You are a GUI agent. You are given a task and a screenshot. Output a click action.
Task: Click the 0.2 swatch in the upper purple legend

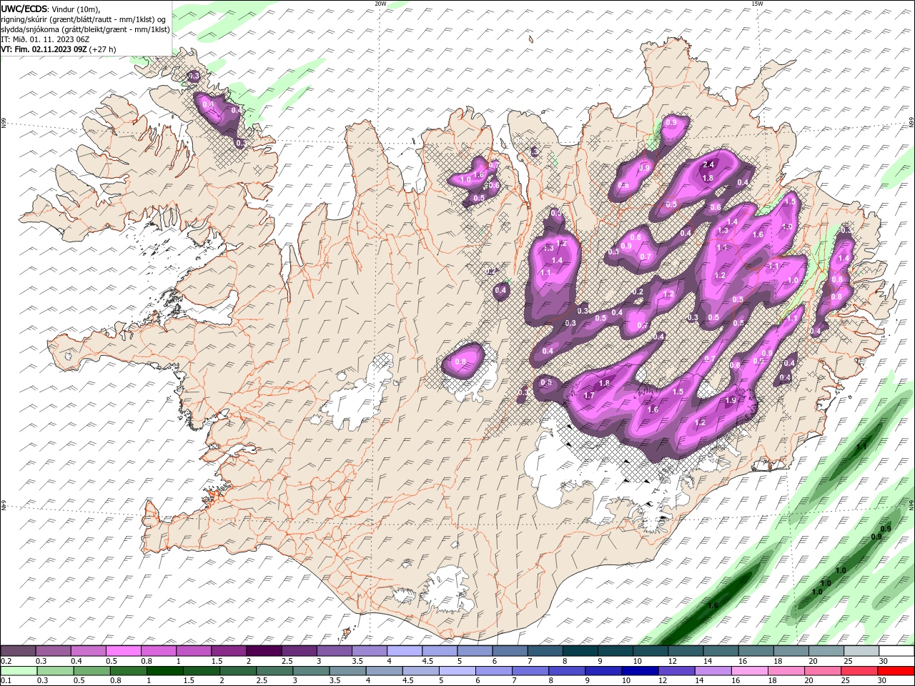18,651
